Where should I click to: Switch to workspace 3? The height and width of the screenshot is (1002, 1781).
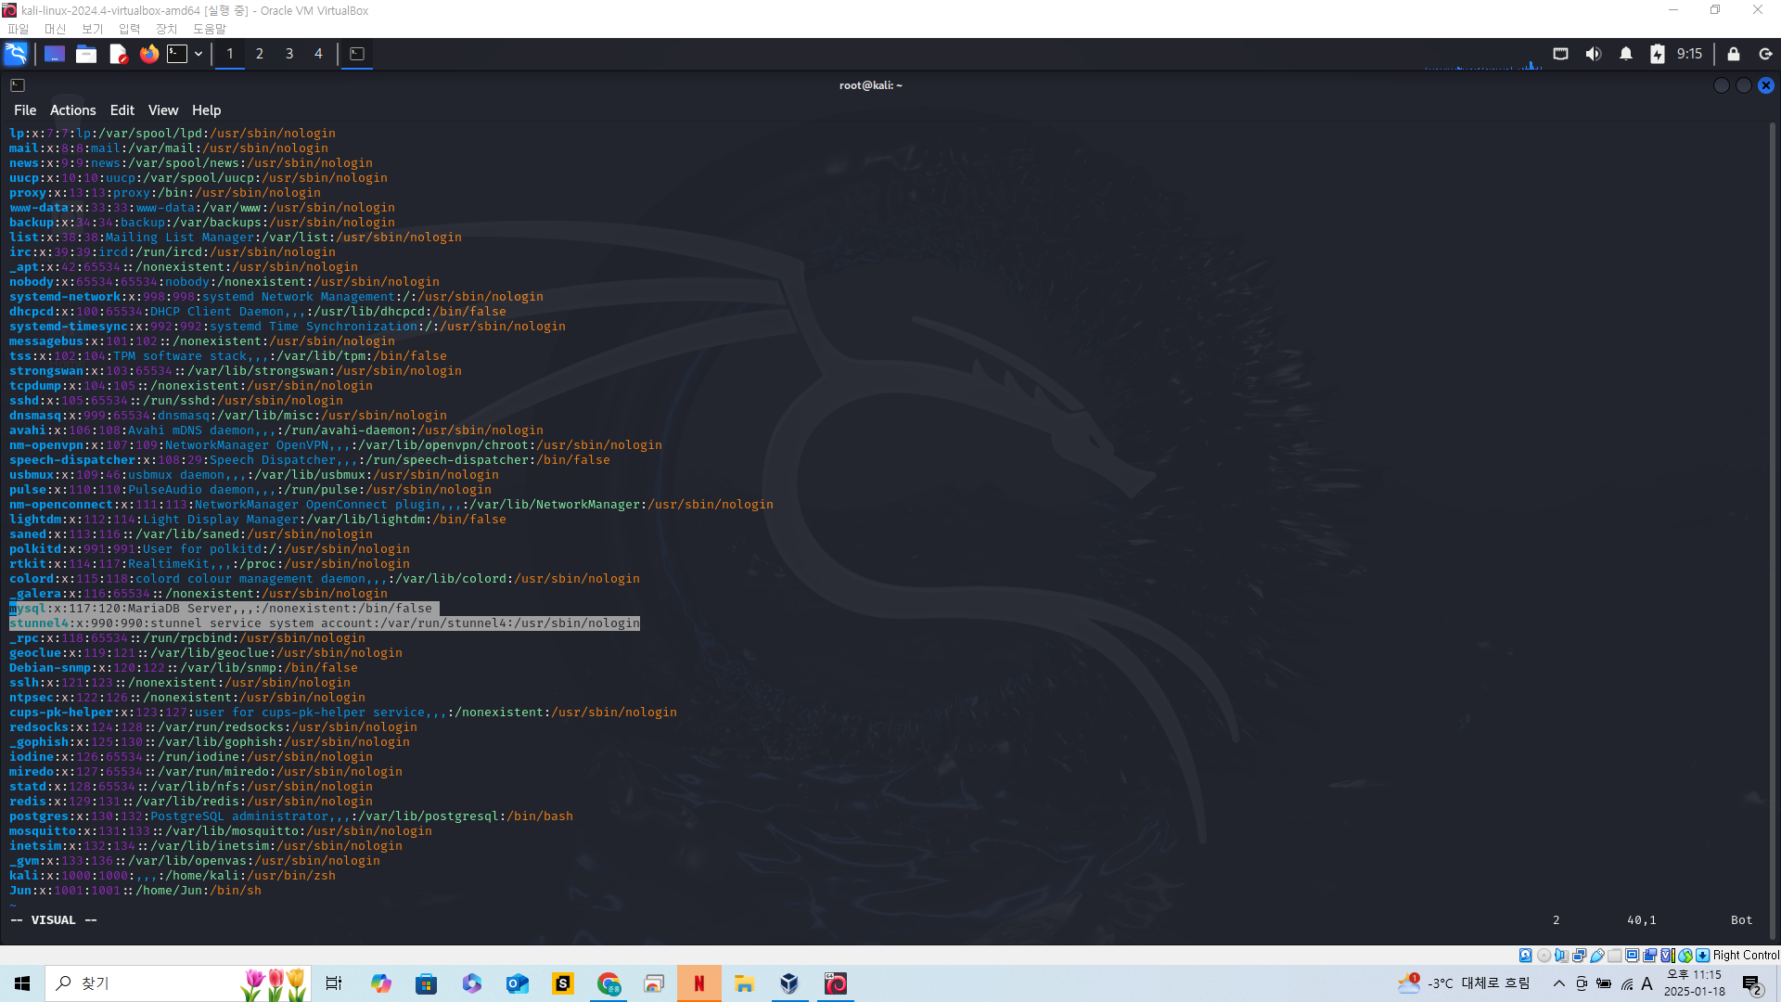(x=289, y=54)
